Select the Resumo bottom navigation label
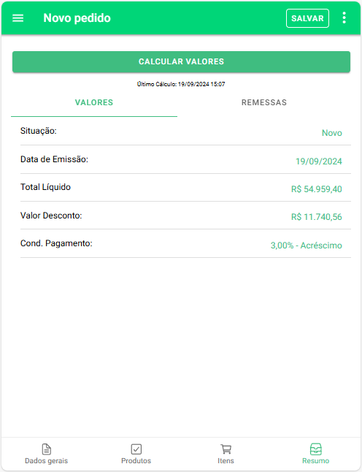Viewport: 362px width, 472px height. 316,461
